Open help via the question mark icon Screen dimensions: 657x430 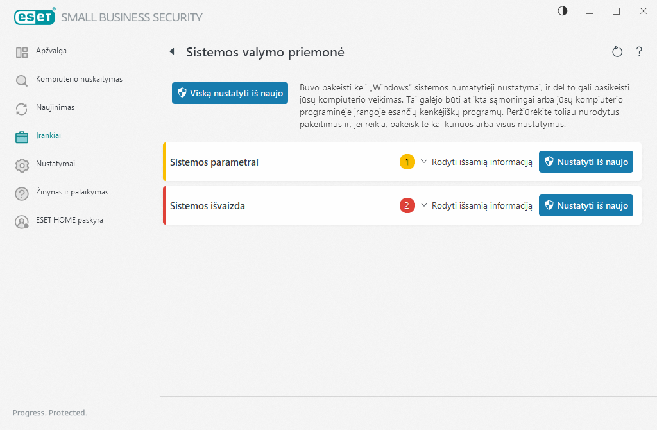pos(639,52)
